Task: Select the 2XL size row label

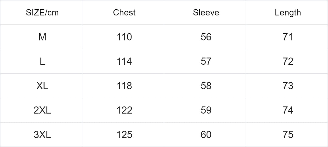Action: [42, 110]
